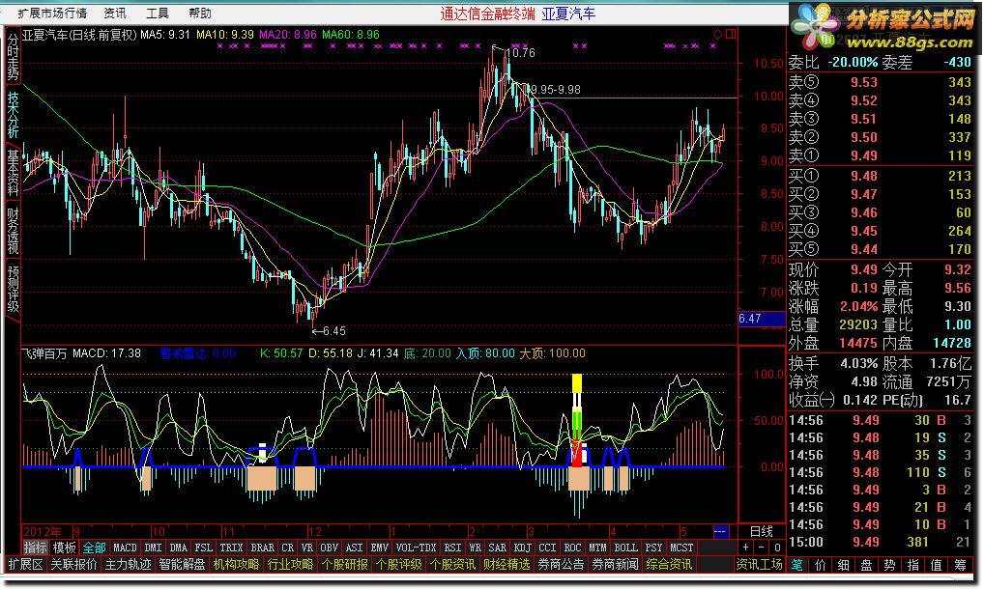Open the 个股评级 tab

coord(398,564)
